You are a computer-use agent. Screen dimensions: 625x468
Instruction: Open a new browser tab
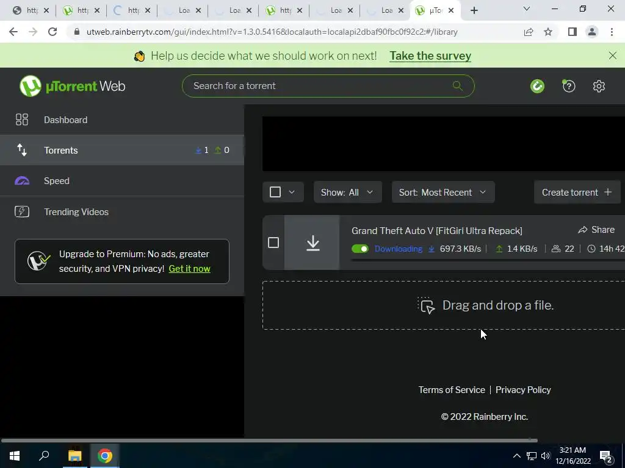click(x=474, y=10)
